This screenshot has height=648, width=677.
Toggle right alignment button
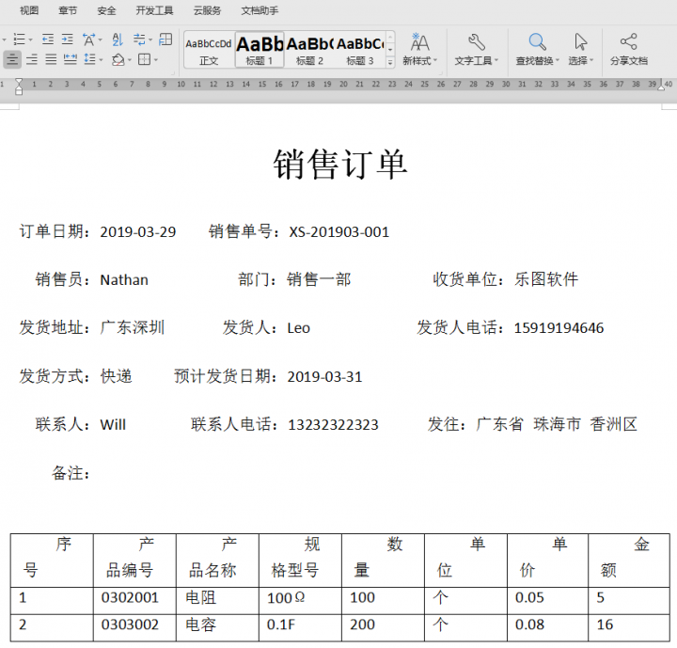32,59
